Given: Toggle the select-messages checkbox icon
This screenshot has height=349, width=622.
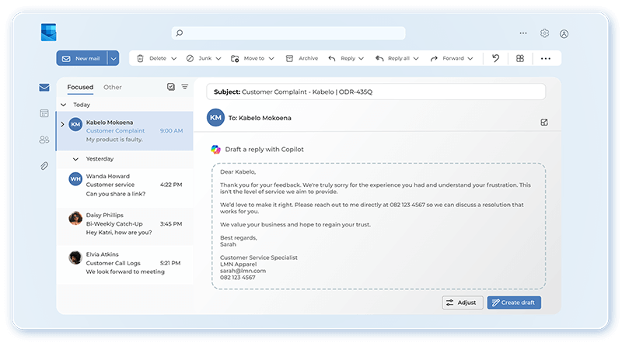Looking at the screenshot, I should (171, 87).
